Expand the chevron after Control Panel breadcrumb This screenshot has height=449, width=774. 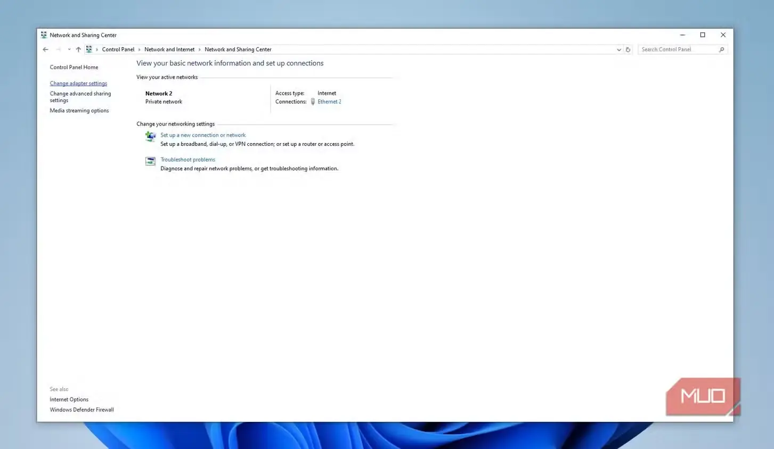pos(140,49)
